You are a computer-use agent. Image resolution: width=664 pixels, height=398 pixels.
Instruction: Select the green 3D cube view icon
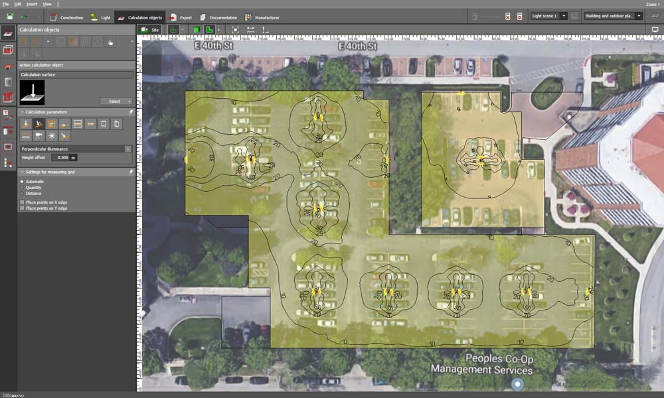(197, 30)
